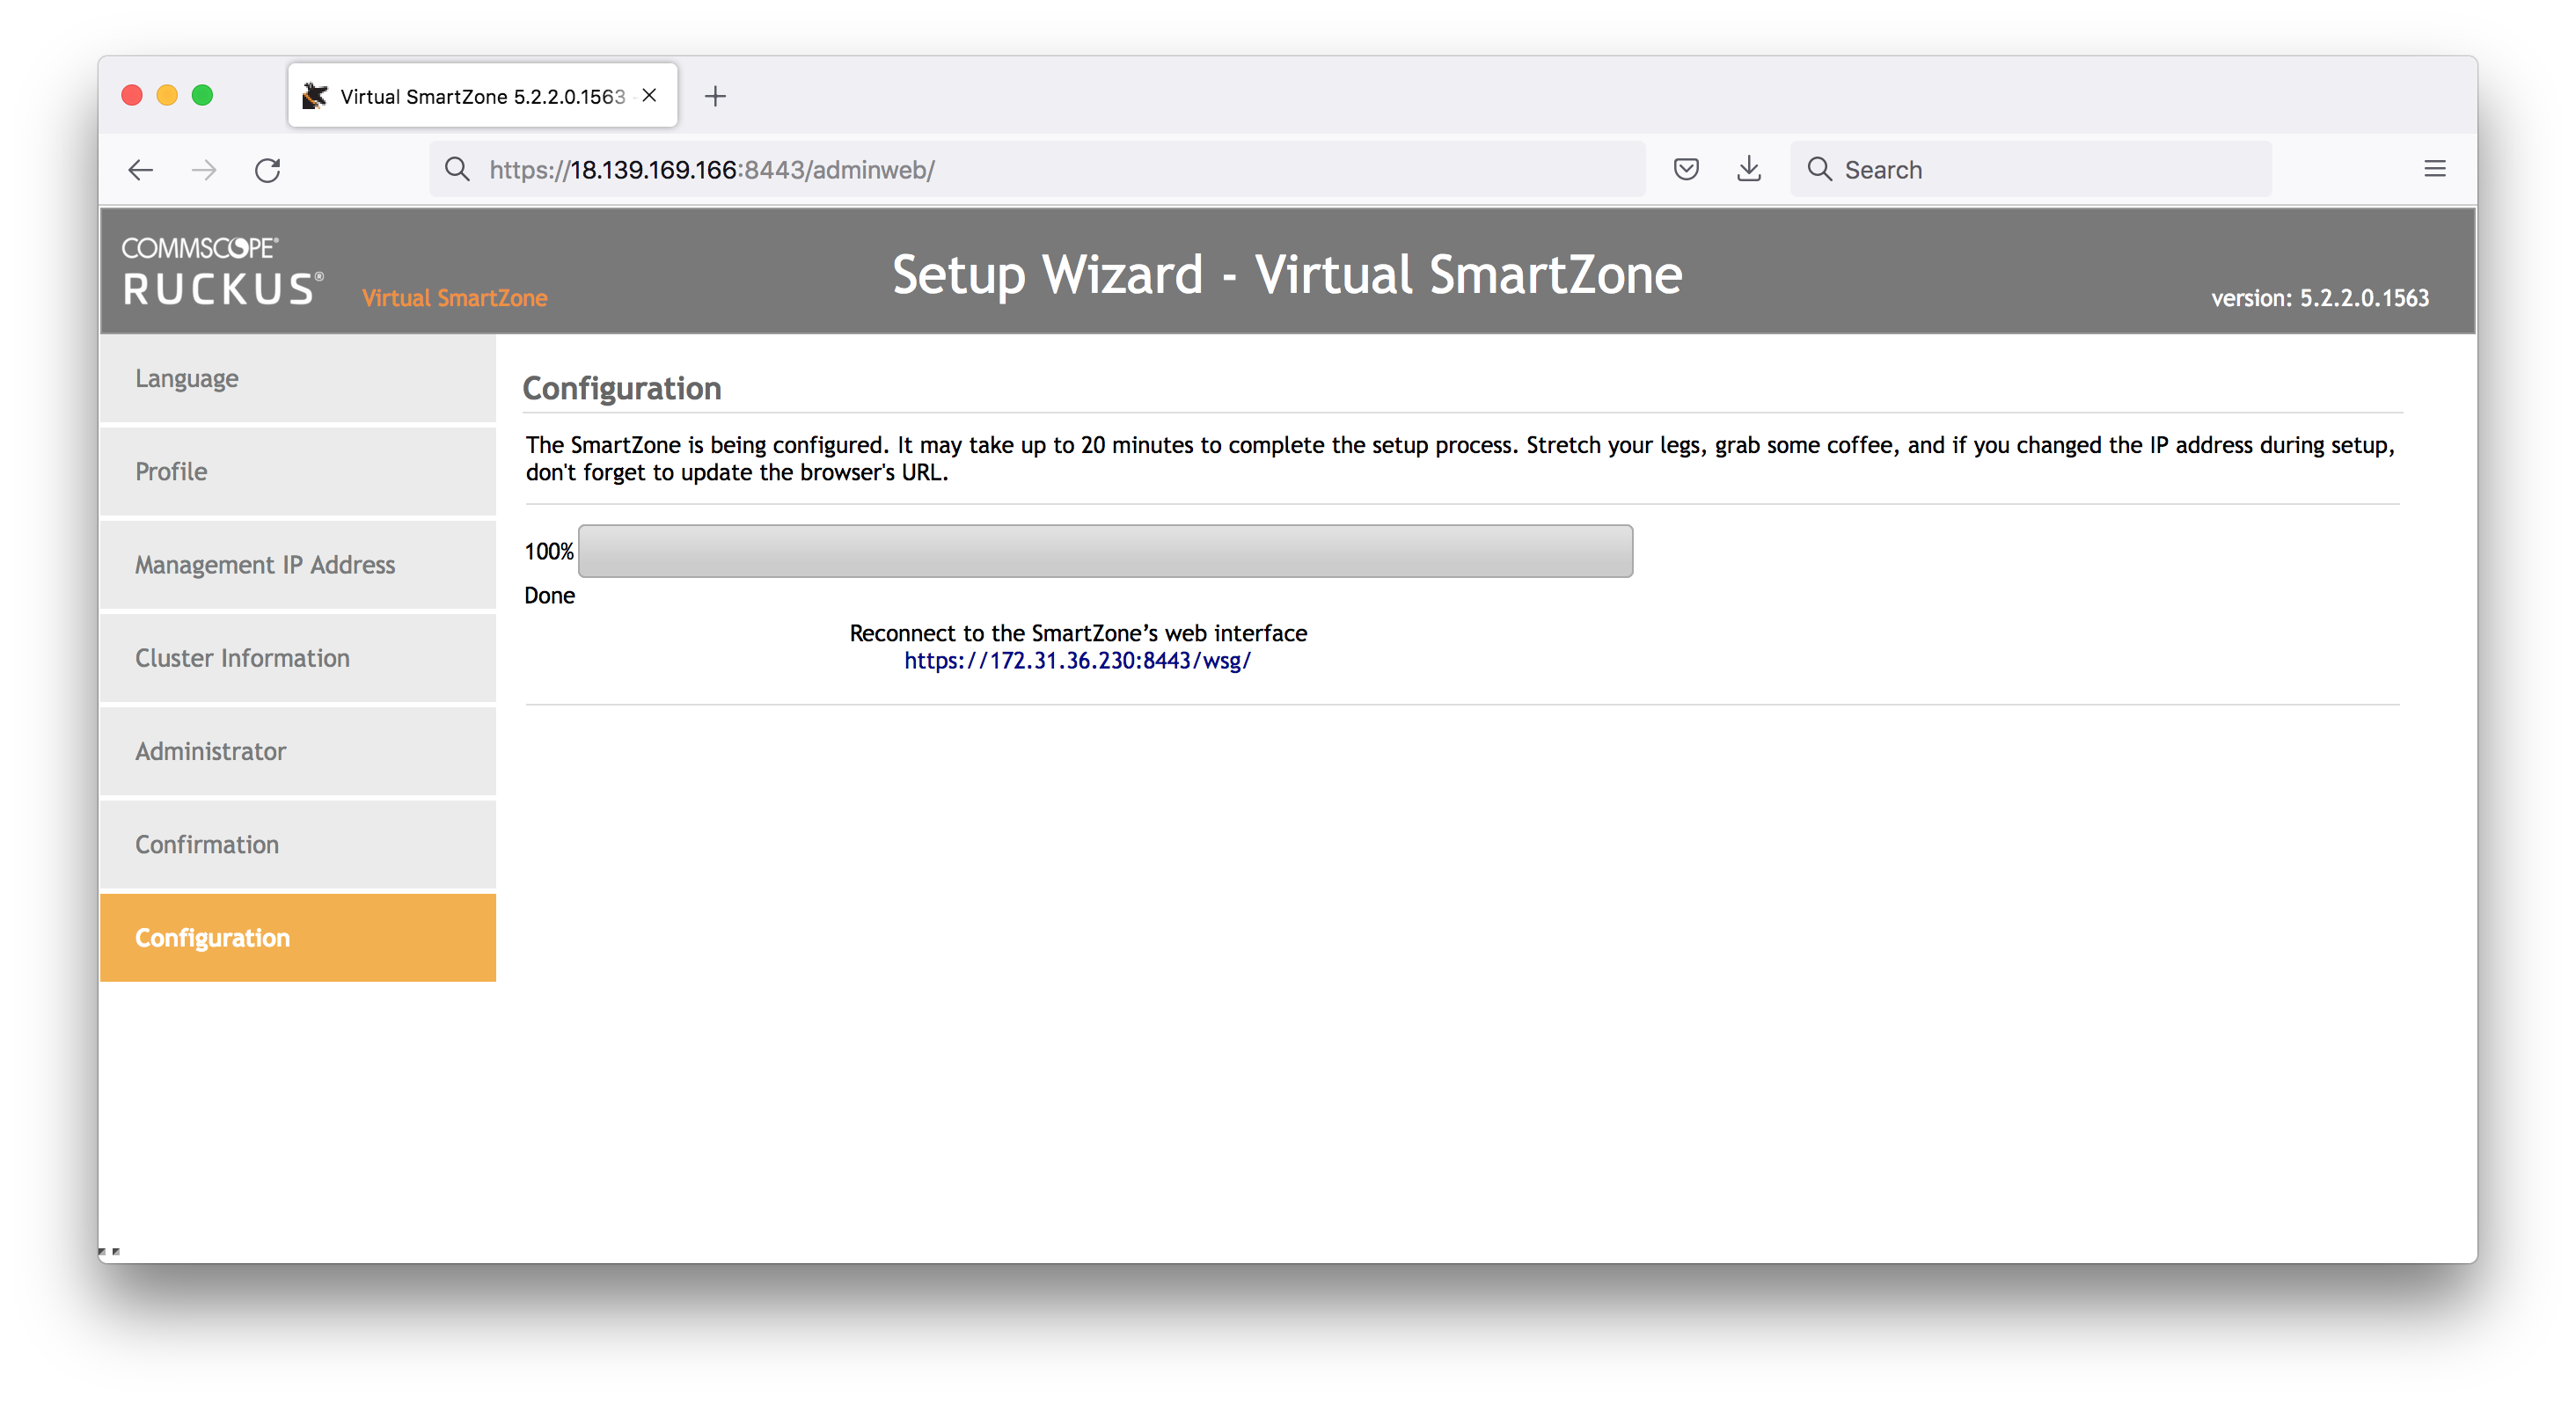Viewport: 2576px width, 1404px height.
Task: Click the yellow minimize window button
Action: click(167, 95)
